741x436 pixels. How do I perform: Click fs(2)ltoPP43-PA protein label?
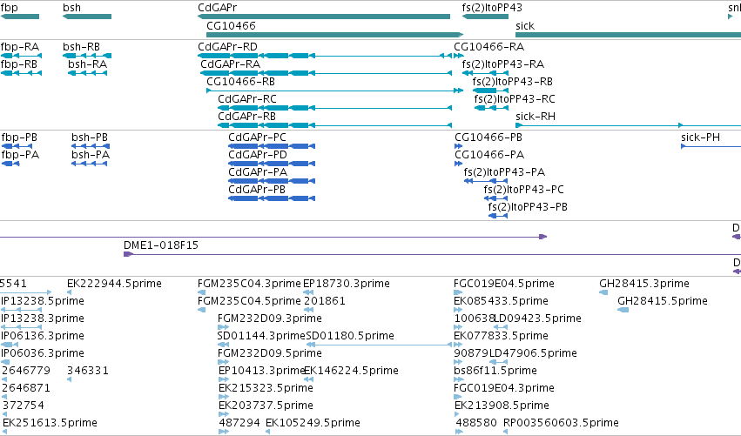tap(505, 172)
